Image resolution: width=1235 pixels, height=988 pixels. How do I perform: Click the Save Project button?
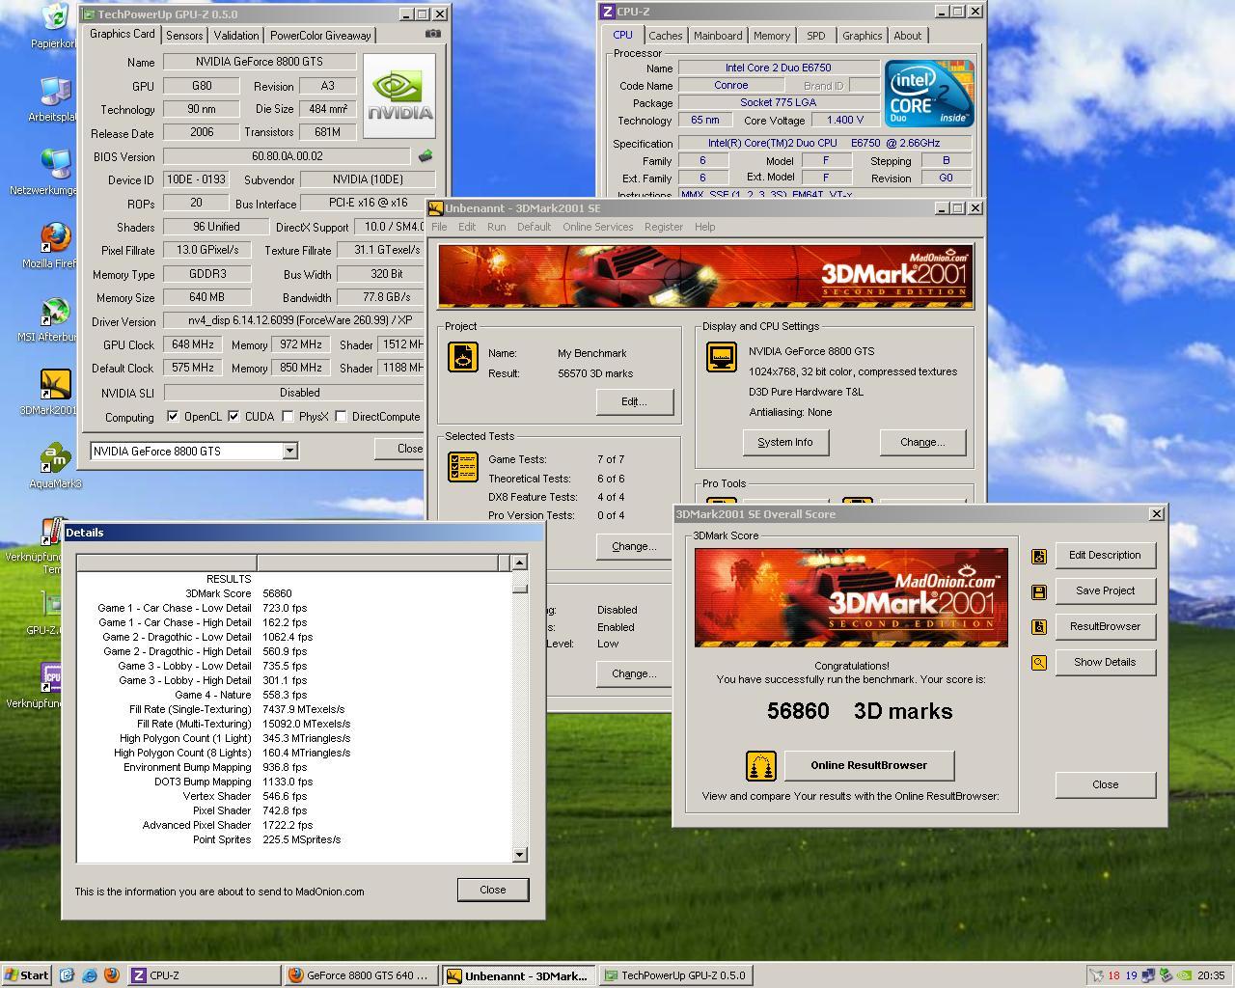1105,590
